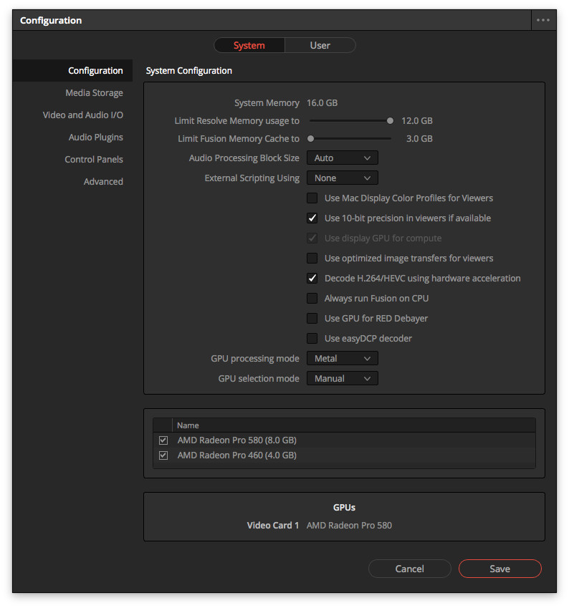This screenshot has height=608, width=569.
Task: Open Advanced settings section
Action: 103,181
